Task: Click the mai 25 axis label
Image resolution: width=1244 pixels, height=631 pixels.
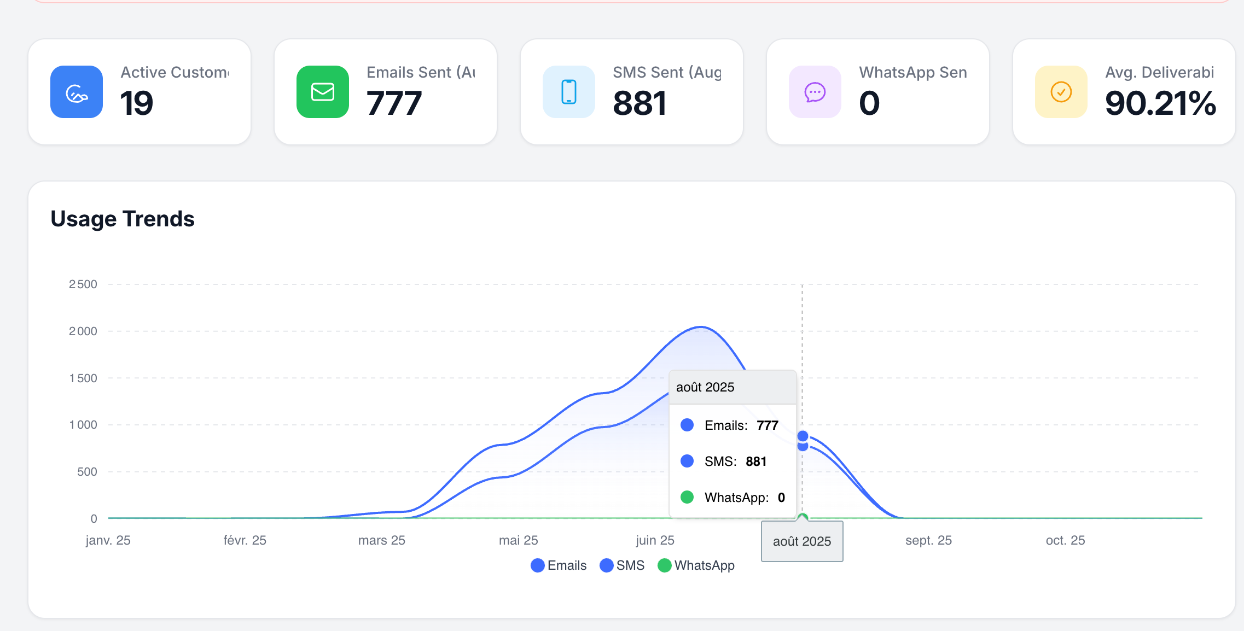Action: tap(518, 540)
